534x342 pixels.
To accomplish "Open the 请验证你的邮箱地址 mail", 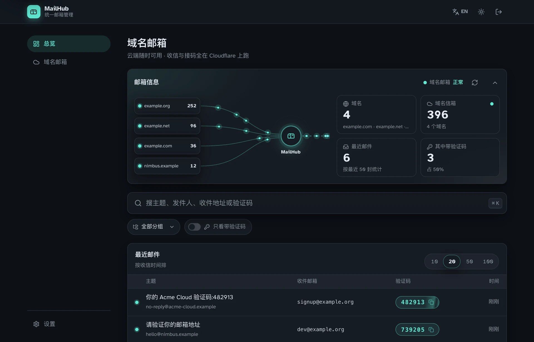I will pyautogui.click(x=173, y=325).
